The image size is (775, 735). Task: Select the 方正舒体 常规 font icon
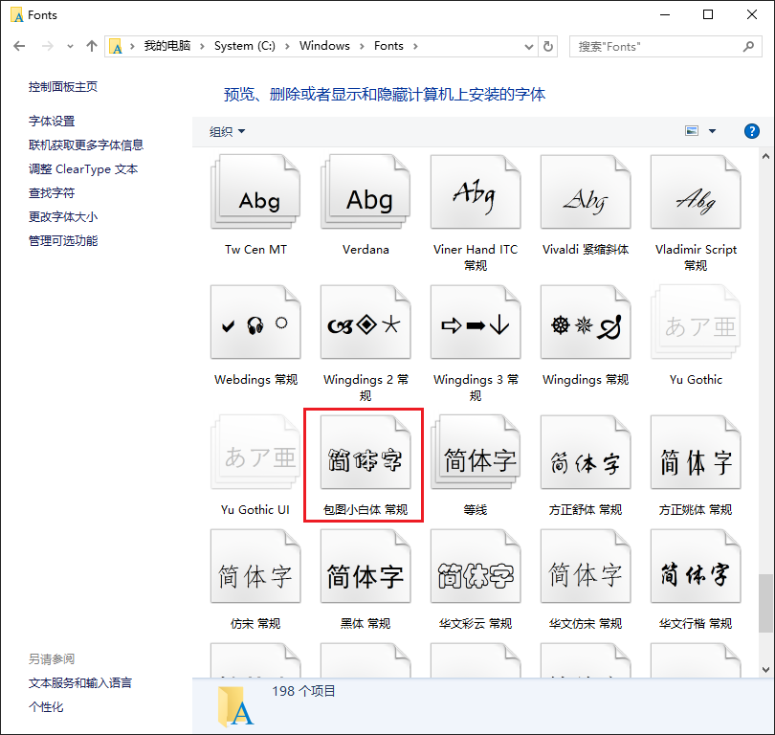[x=586, y=453]
